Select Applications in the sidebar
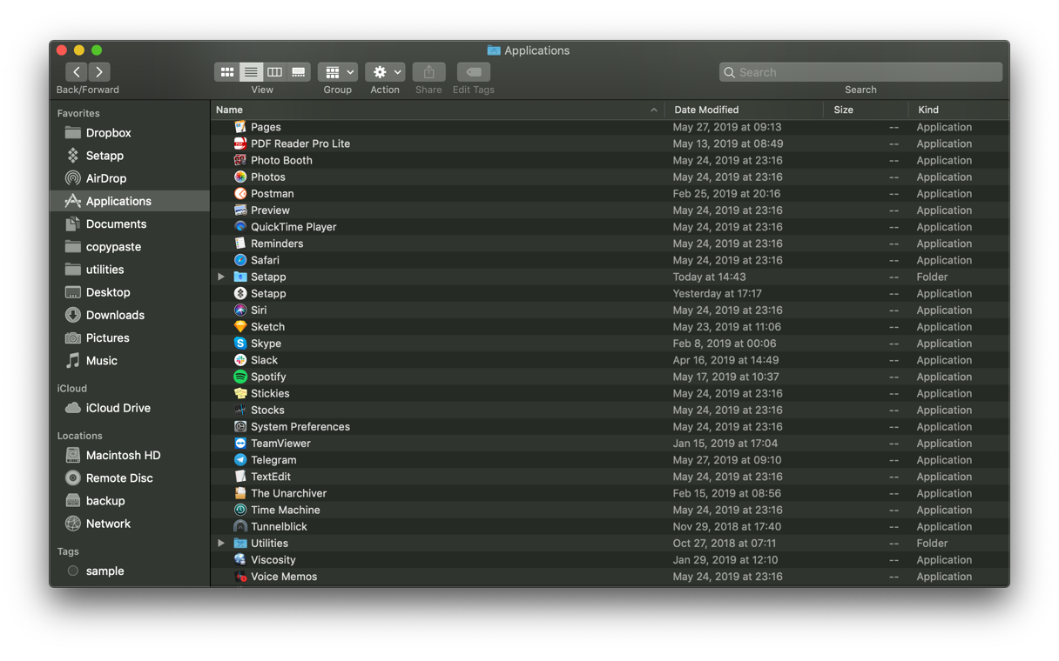This screenshot has height=661, width=1059. pos(130,201)
